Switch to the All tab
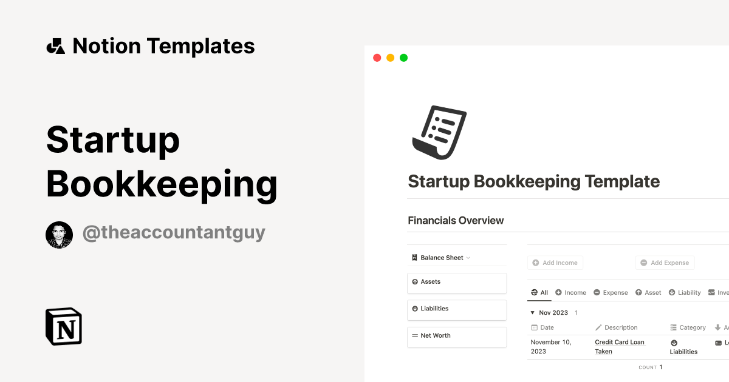This screenshot has width=729, height=382. coord(539,292)
